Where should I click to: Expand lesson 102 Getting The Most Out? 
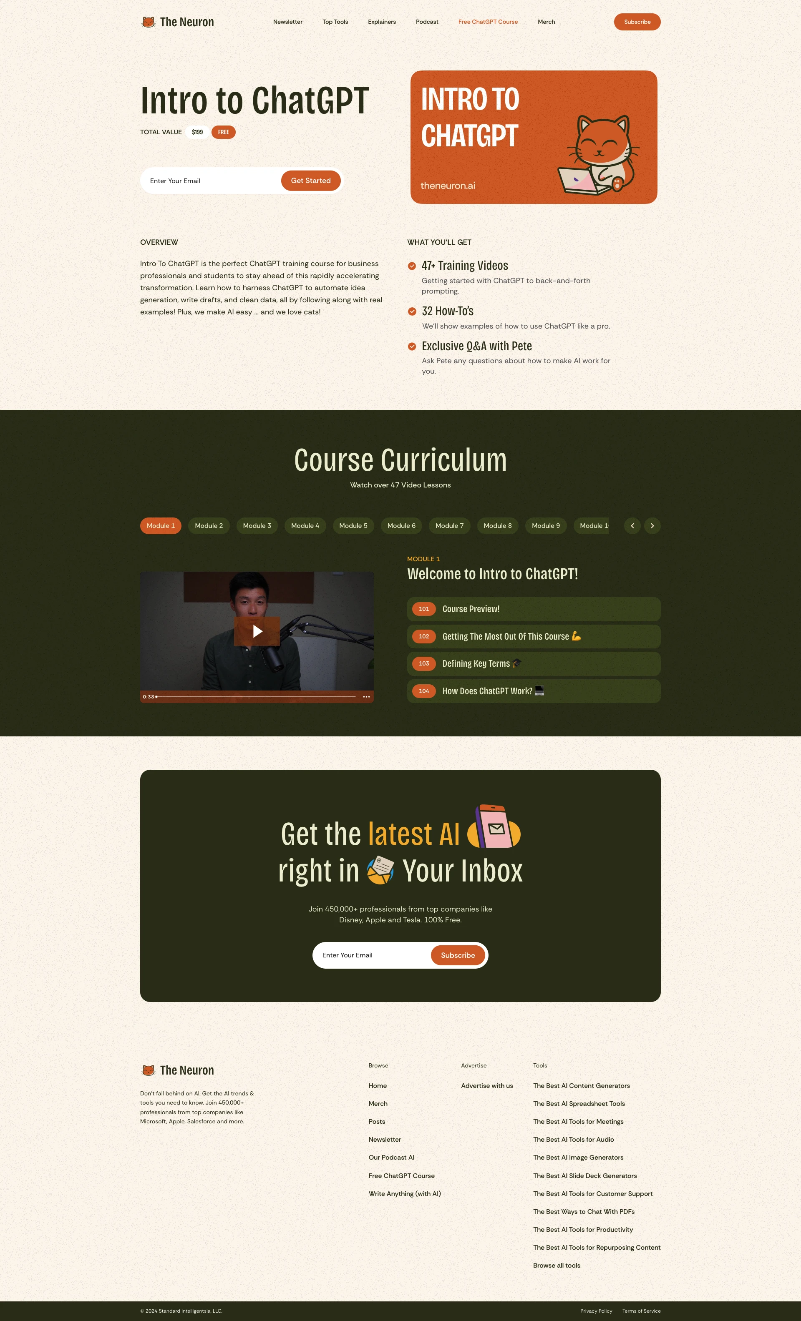[532, 636]
